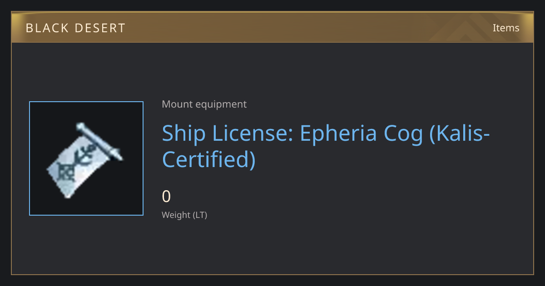Open the Items category label in the header

coord(506,28)
